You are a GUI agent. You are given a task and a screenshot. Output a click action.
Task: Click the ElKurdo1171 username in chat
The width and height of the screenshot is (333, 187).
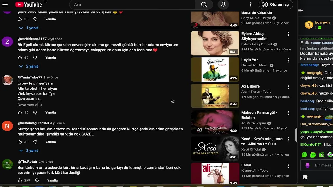coord(311,145)
